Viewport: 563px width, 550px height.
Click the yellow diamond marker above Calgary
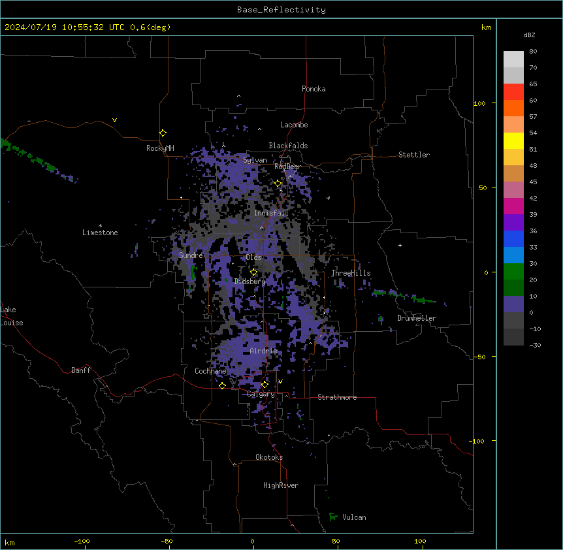(265, 385)
